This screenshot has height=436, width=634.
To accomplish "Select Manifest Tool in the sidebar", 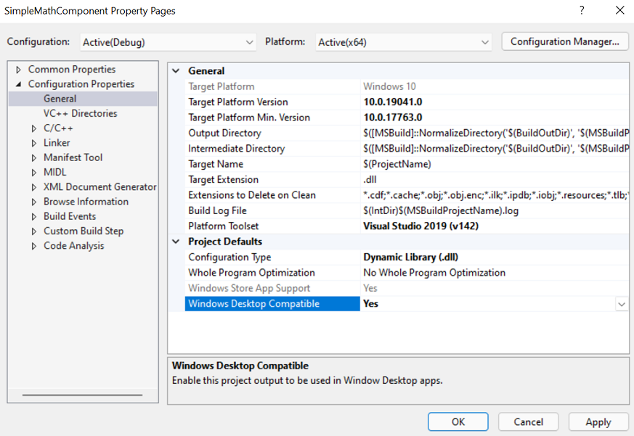I will [73, 157].
